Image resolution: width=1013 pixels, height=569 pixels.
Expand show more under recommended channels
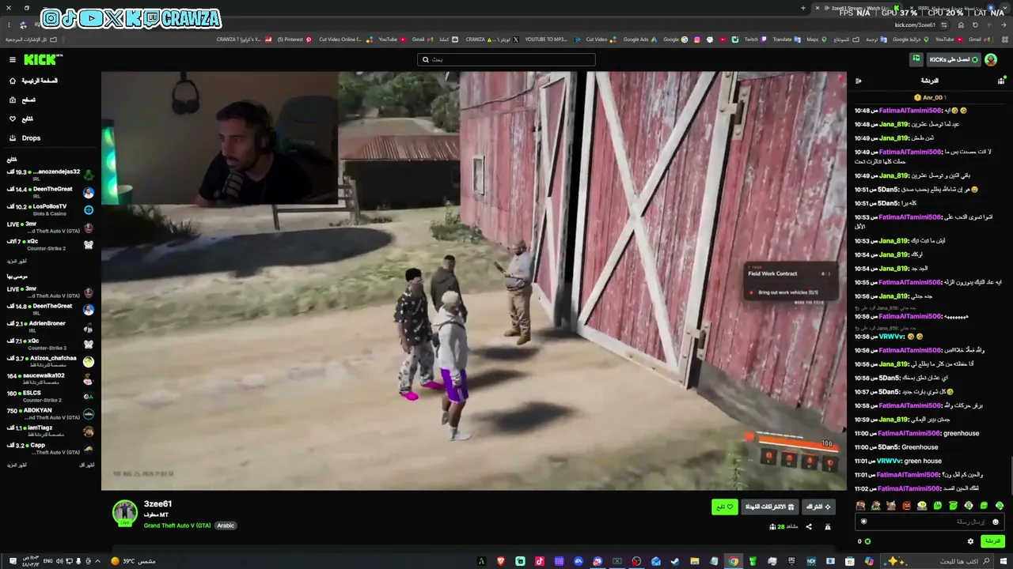pos(17,465)
